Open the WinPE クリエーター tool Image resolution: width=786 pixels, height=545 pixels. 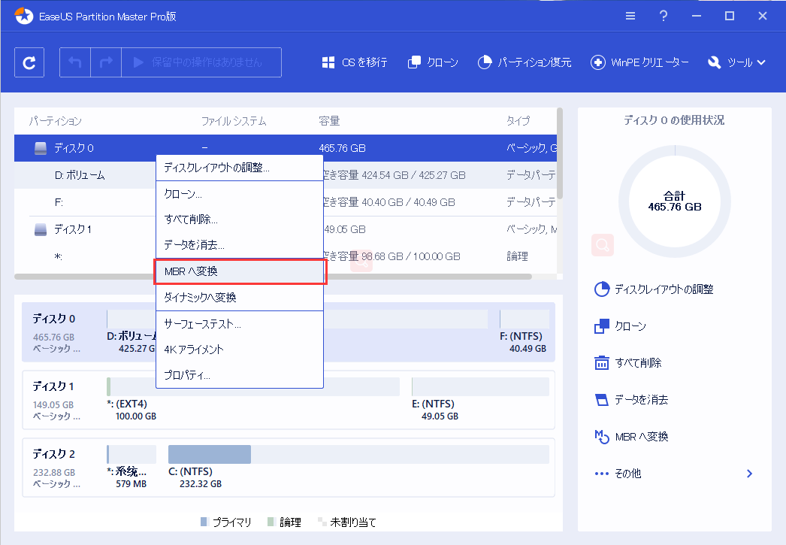tap(639, 62)
